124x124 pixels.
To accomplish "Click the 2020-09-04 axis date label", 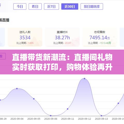I will pos(17,119).
